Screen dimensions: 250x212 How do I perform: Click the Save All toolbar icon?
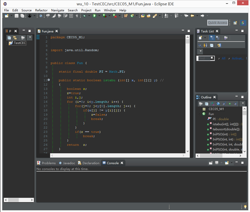22,16
